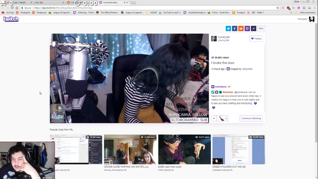Go to the Twitch home logo

tap(11, 19)
